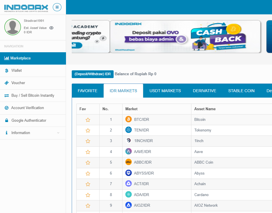
Task: Favorite the ABYSS/IDR market star
Action: tap(88, 174)
